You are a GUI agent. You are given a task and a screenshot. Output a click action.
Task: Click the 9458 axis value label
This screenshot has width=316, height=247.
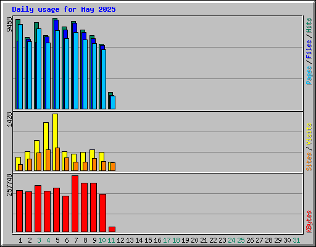(x=9, y=25)
